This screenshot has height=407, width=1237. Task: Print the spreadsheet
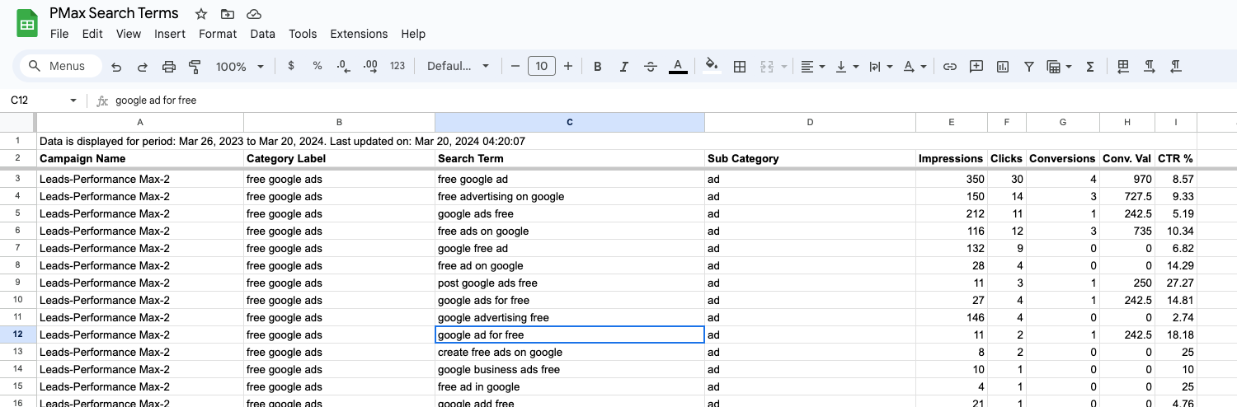click(169, 67)
